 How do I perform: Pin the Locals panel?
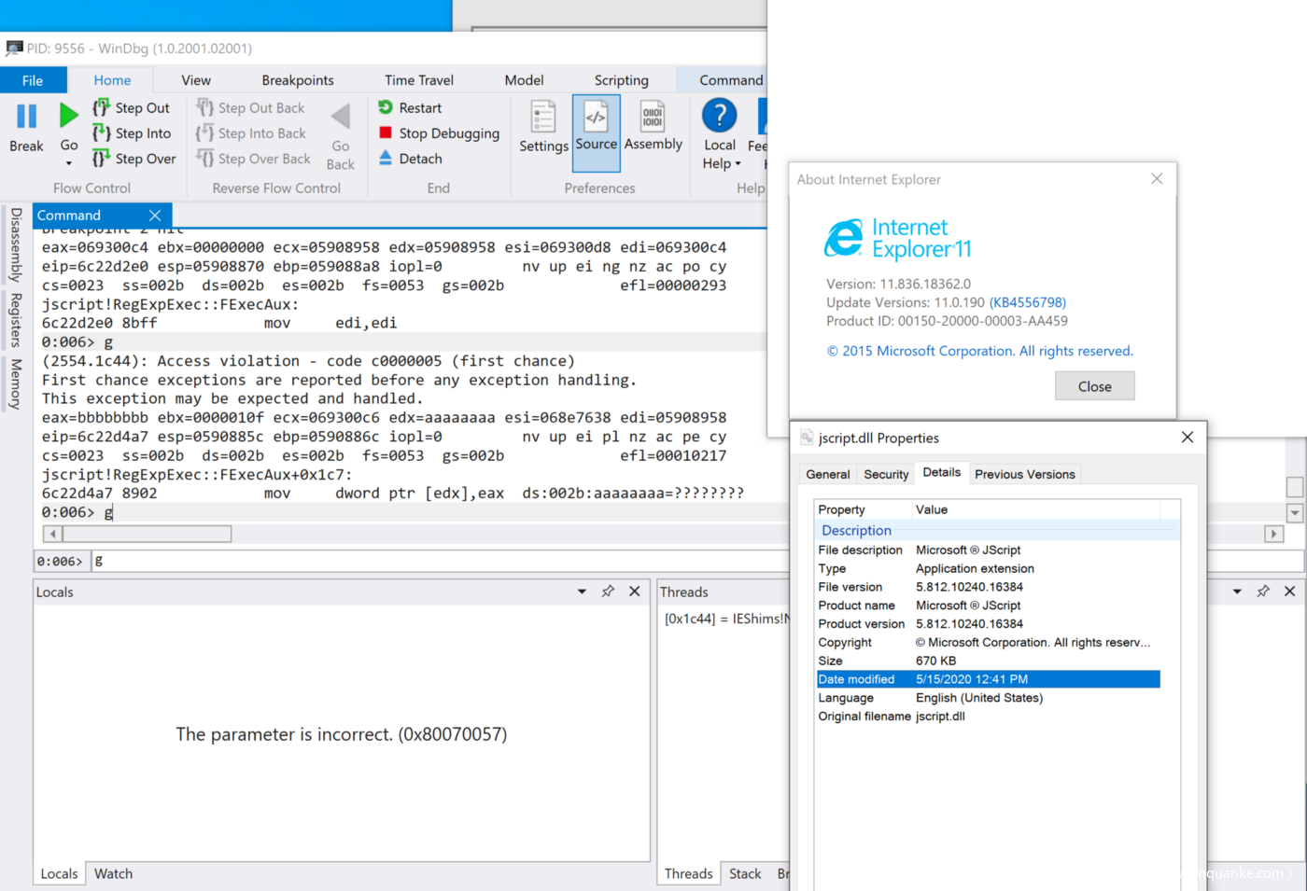point(608,592)
